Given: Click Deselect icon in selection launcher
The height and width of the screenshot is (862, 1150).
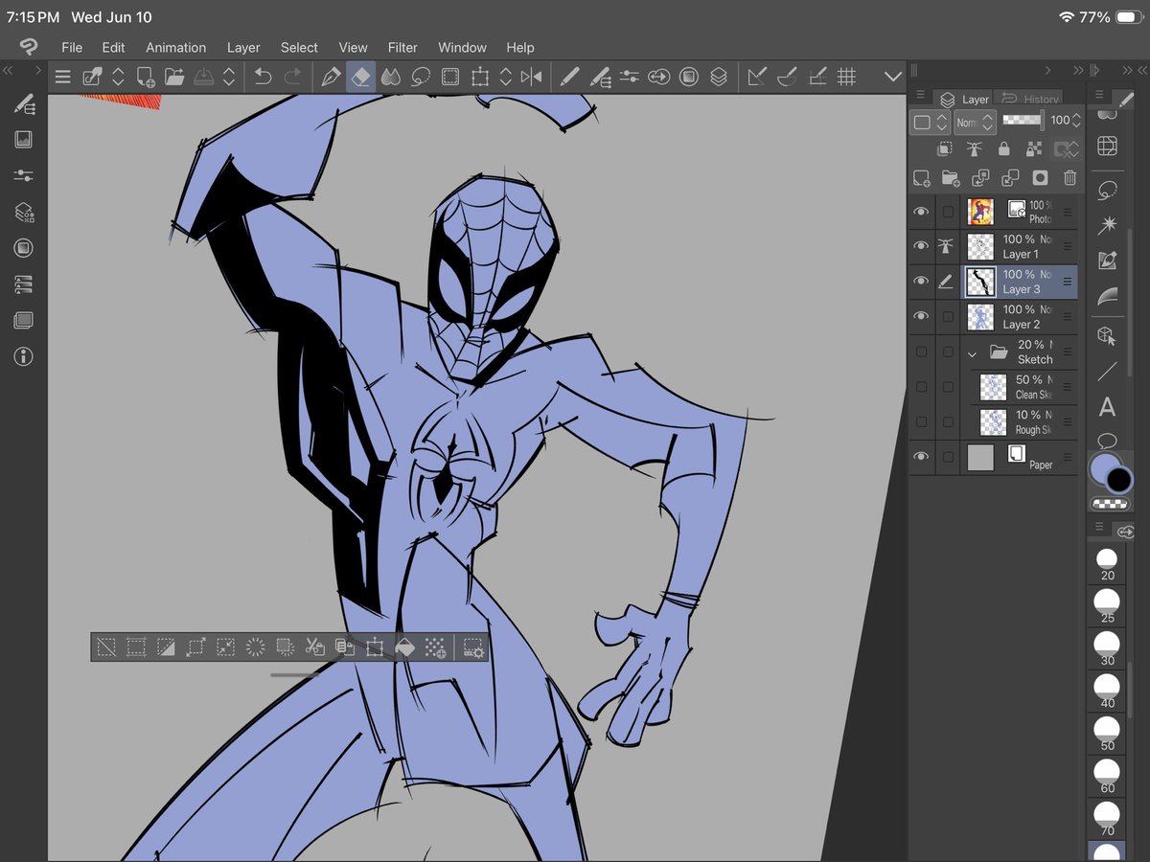Looking at the screenshot, I should [x=106, y=647].
